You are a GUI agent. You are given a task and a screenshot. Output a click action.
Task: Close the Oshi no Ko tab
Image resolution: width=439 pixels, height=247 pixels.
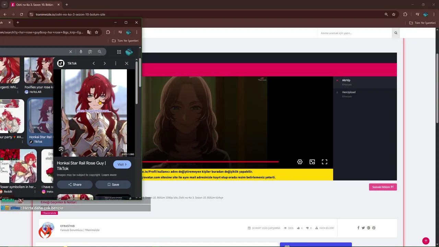59,5
